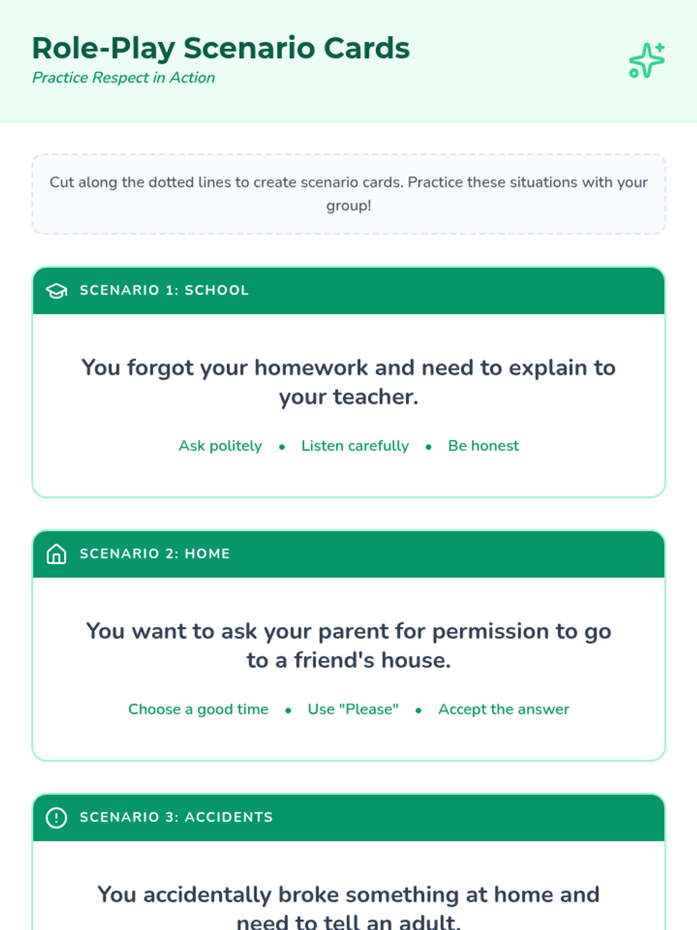
Task: Select the Scenario 3: Accidents header
Action: tap(348, 817)
